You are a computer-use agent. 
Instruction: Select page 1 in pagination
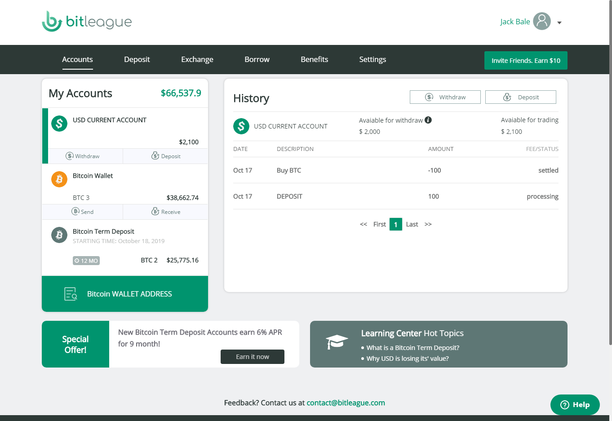396,224
